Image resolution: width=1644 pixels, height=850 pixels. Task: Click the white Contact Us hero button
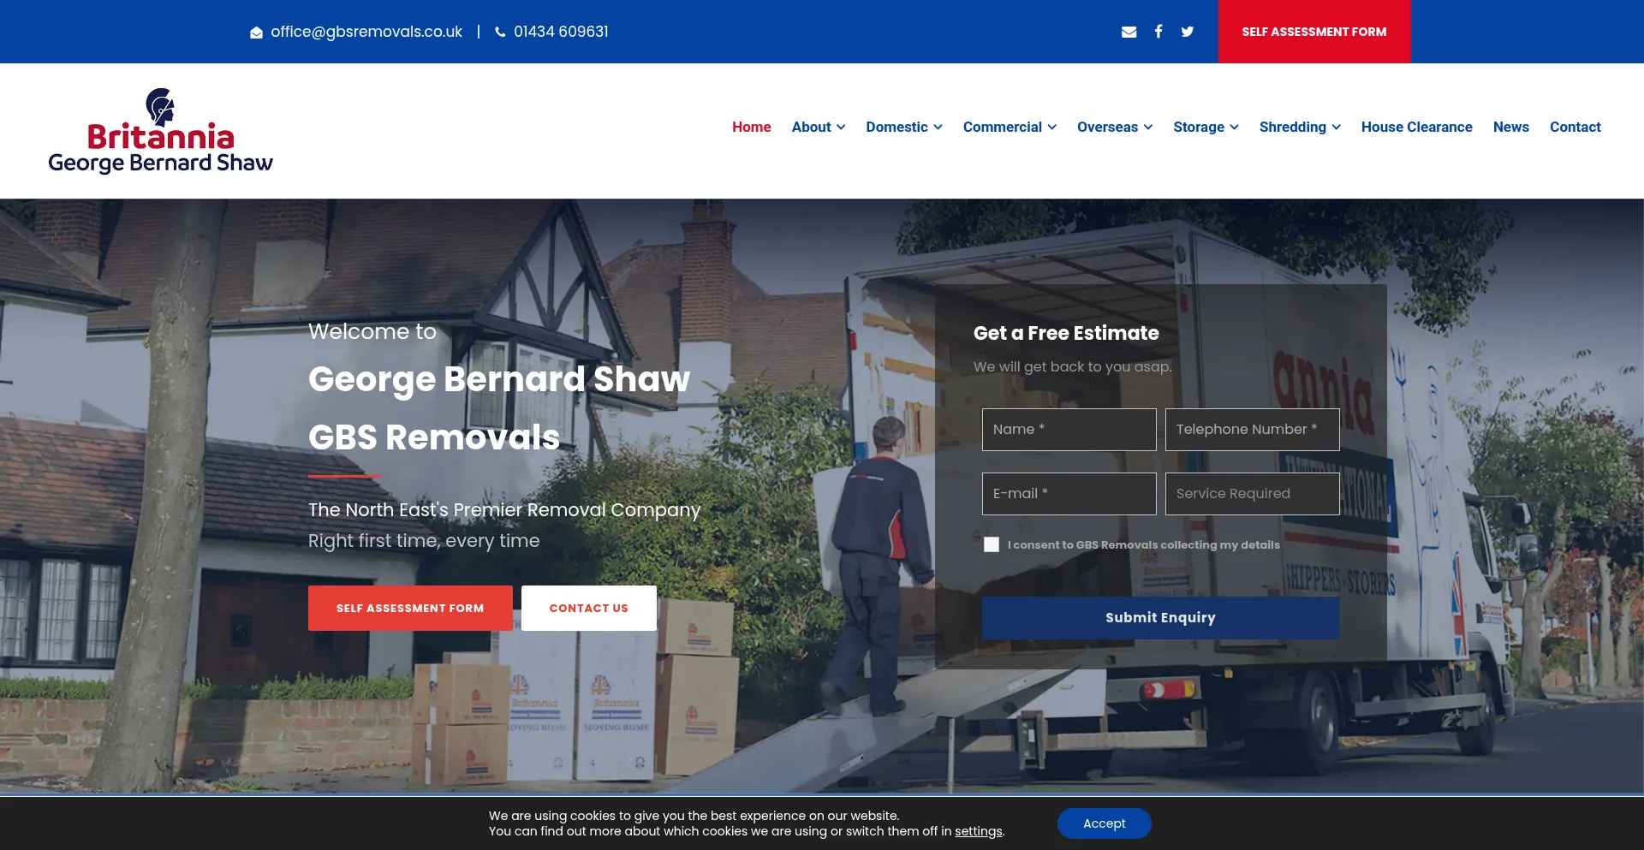pos(588,608)
